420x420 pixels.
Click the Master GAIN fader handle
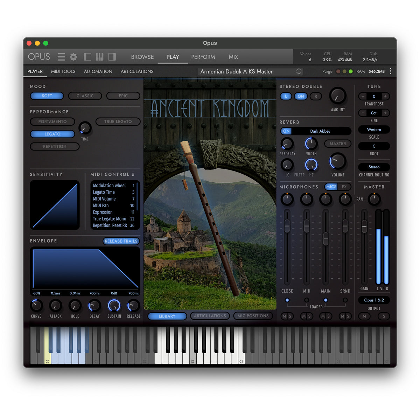(x=364, y=226)
